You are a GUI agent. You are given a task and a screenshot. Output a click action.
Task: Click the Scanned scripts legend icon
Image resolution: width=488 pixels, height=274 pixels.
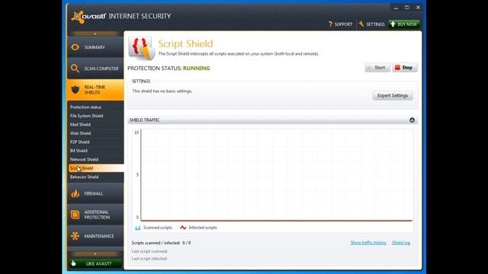pyautogui.click(x=137, y=228)
